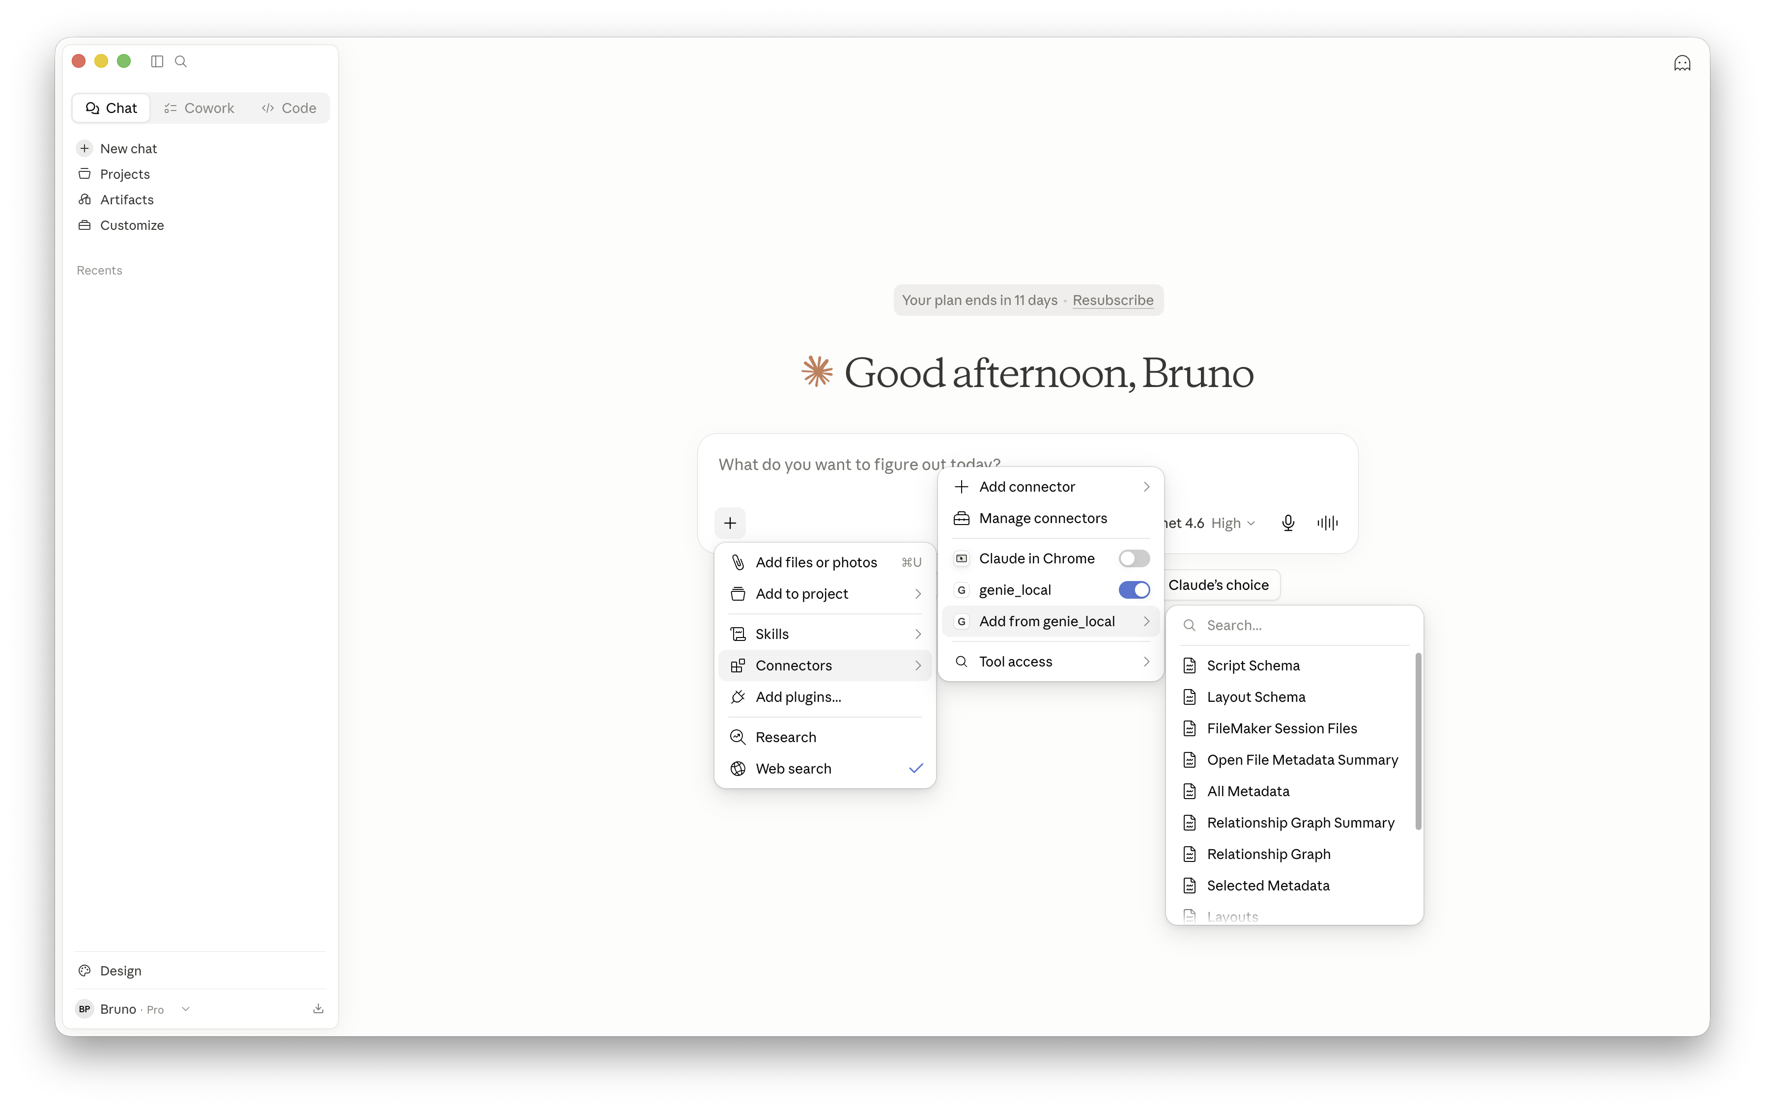This screenshot has height=1109, width=1765.
Task: Click the Claude starburst logo
Action: coord(817,371)
